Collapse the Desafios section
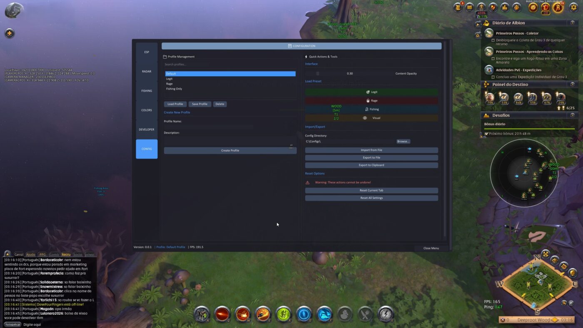 (573, 115)
